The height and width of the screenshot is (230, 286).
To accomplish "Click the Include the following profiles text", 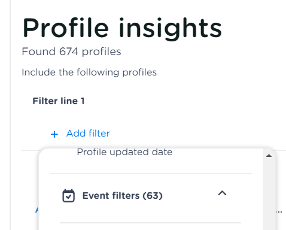I will 89,72.
